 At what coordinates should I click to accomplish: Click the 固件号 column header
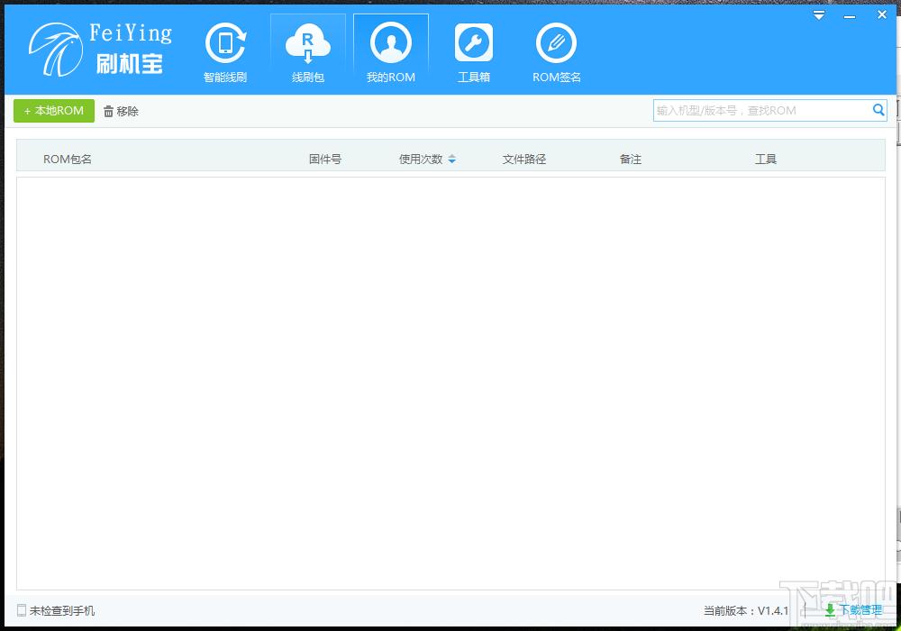[x=325, y=160]
